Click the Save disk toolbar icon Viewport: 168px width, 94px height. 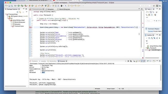[x=9, y=6]
